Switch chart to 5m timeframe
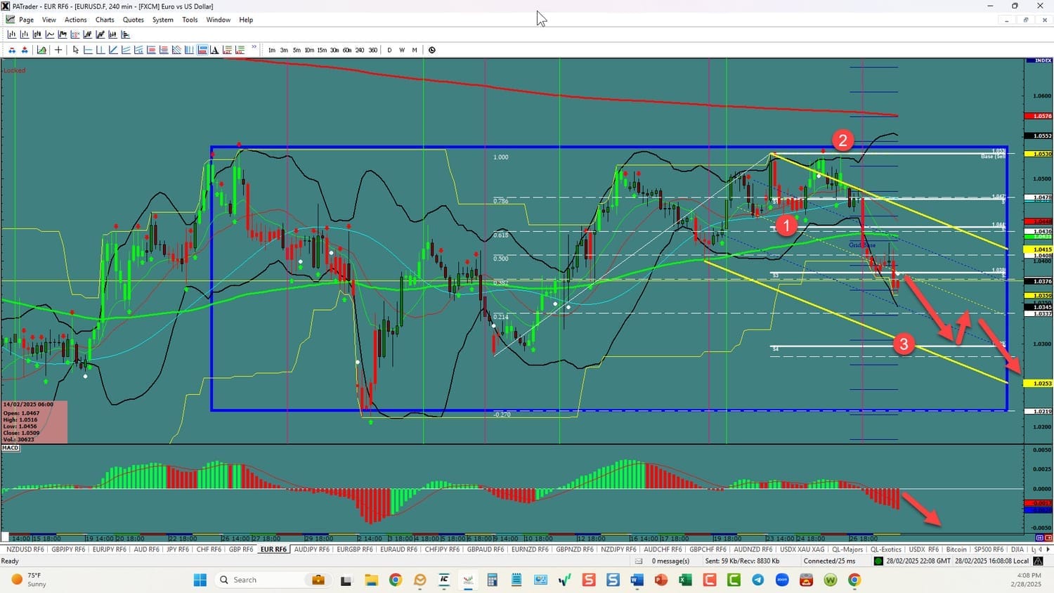This screenshot has width=1054, height=593. 297,50
